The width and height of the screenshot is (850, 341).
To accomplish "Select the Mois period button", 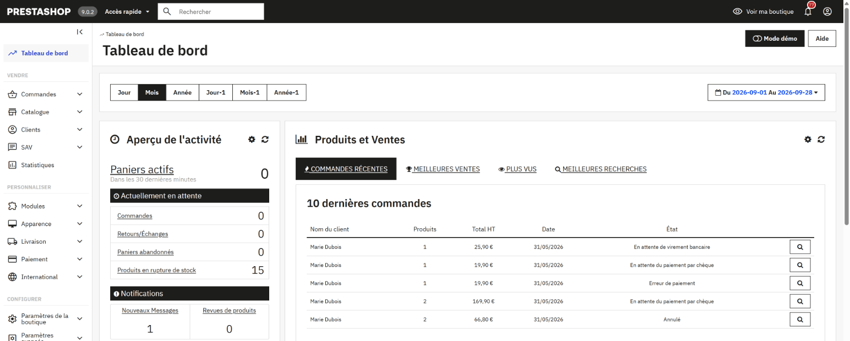I will (x=152, y=92).
